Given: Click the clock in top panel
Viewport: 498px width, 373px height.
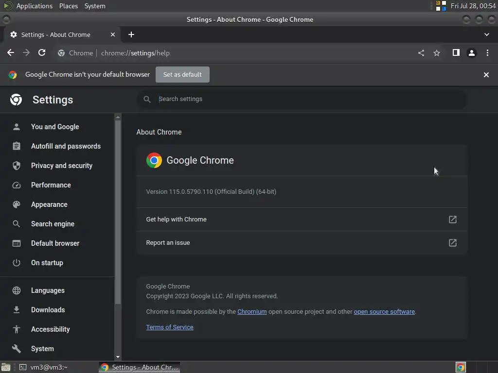Looking at the screenshot, I should 473,6.
